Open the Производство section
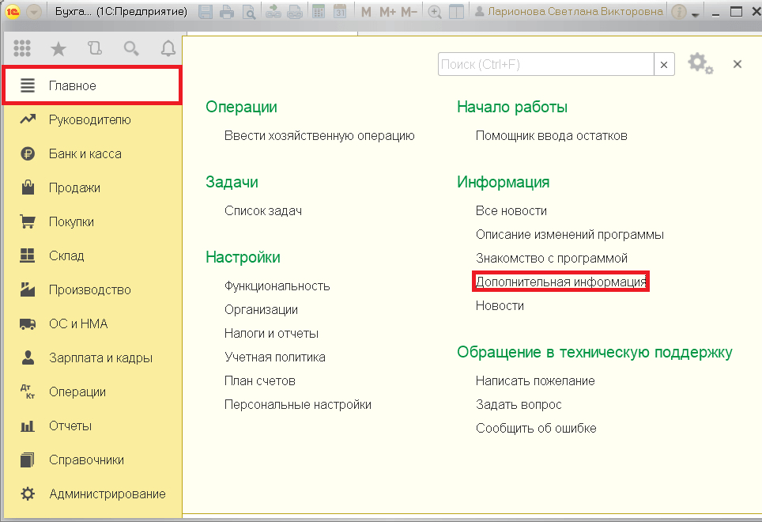Viewport: 762px width, 522px height. (92, 289)
